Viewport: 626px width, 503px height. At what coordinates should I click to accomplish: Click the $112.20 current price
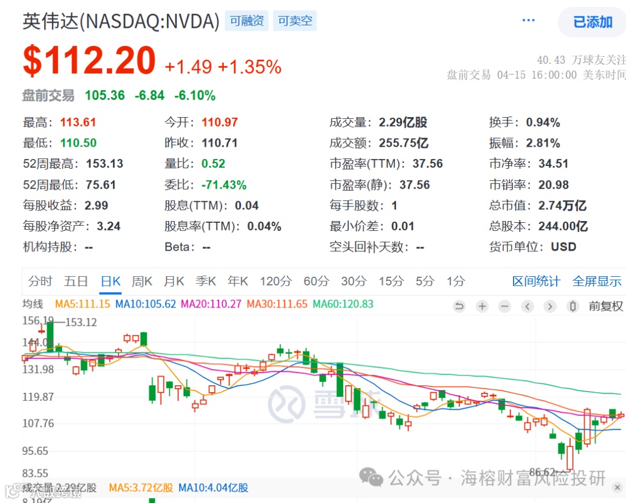[89, 60]
